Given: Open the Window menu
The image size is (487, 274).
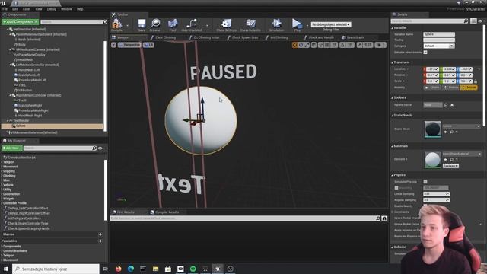Looking at the screenshot, I should 66,9.
